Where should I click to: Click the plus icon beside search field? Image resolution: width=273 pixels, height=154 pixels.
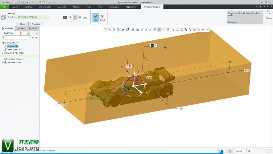coord(36,38)
